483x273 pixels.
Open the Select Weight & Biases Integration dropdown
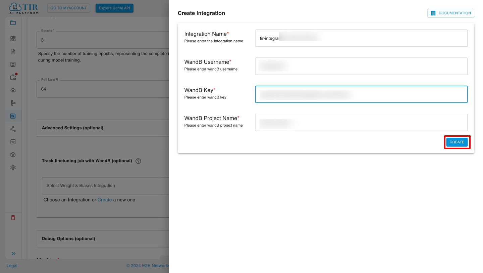[x=106, y=186]
